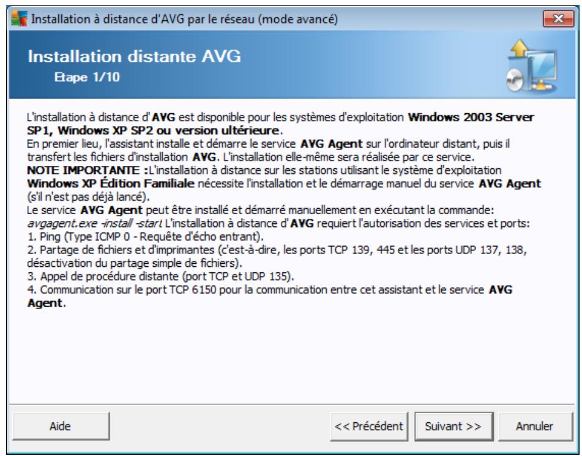Open help via Aide button
The height and width of the screenshot is (456, 582).
point(61,426)
